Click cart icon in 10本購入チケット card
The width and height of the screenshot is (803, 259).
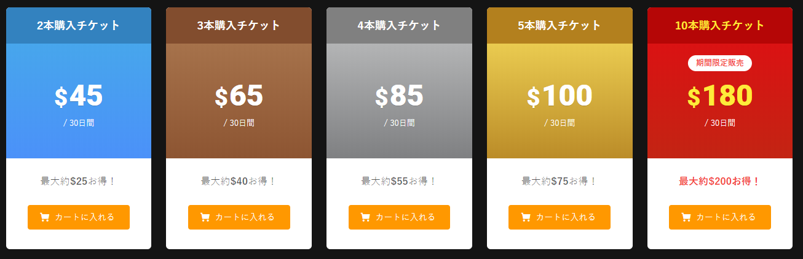coord(686,217)
